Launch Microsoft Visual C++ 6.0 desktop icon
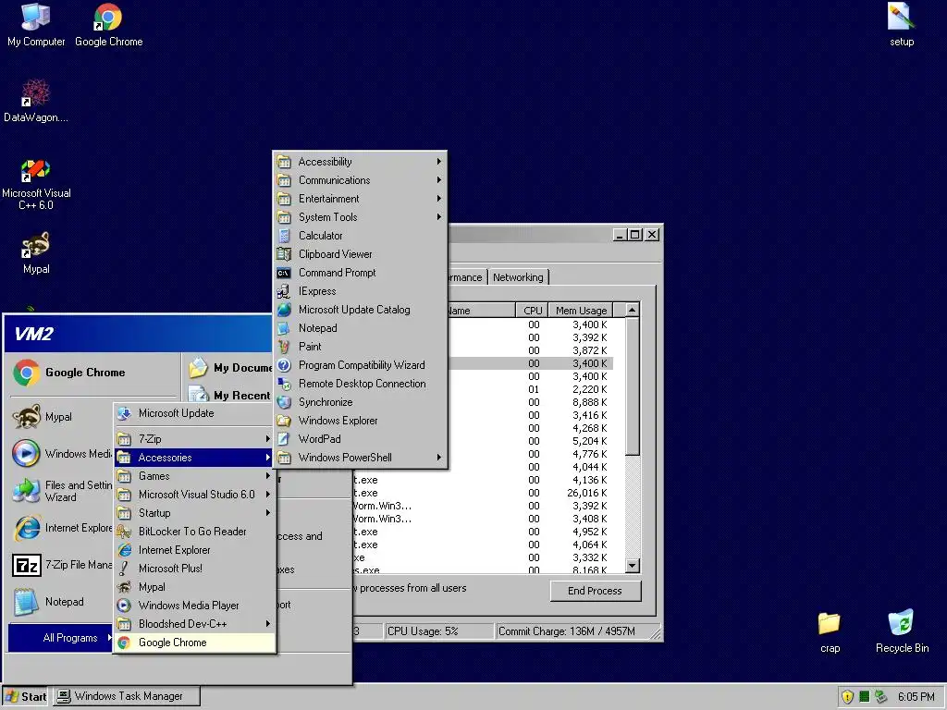Viewport: 947px width, 710px height. 36,184
